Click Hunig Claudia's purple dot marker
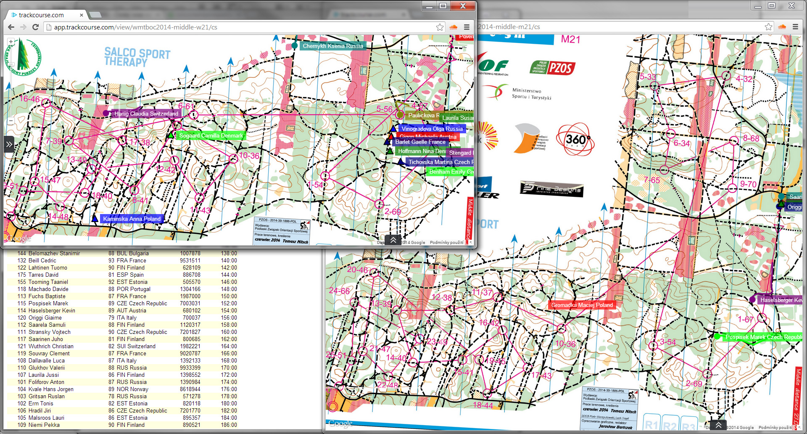The height and width of the screenshot is (434, 807). 106,113
